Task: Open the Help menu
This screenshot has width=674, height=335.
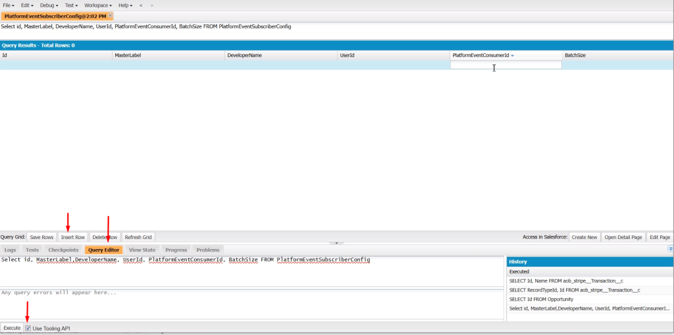Action: (126, 5)
